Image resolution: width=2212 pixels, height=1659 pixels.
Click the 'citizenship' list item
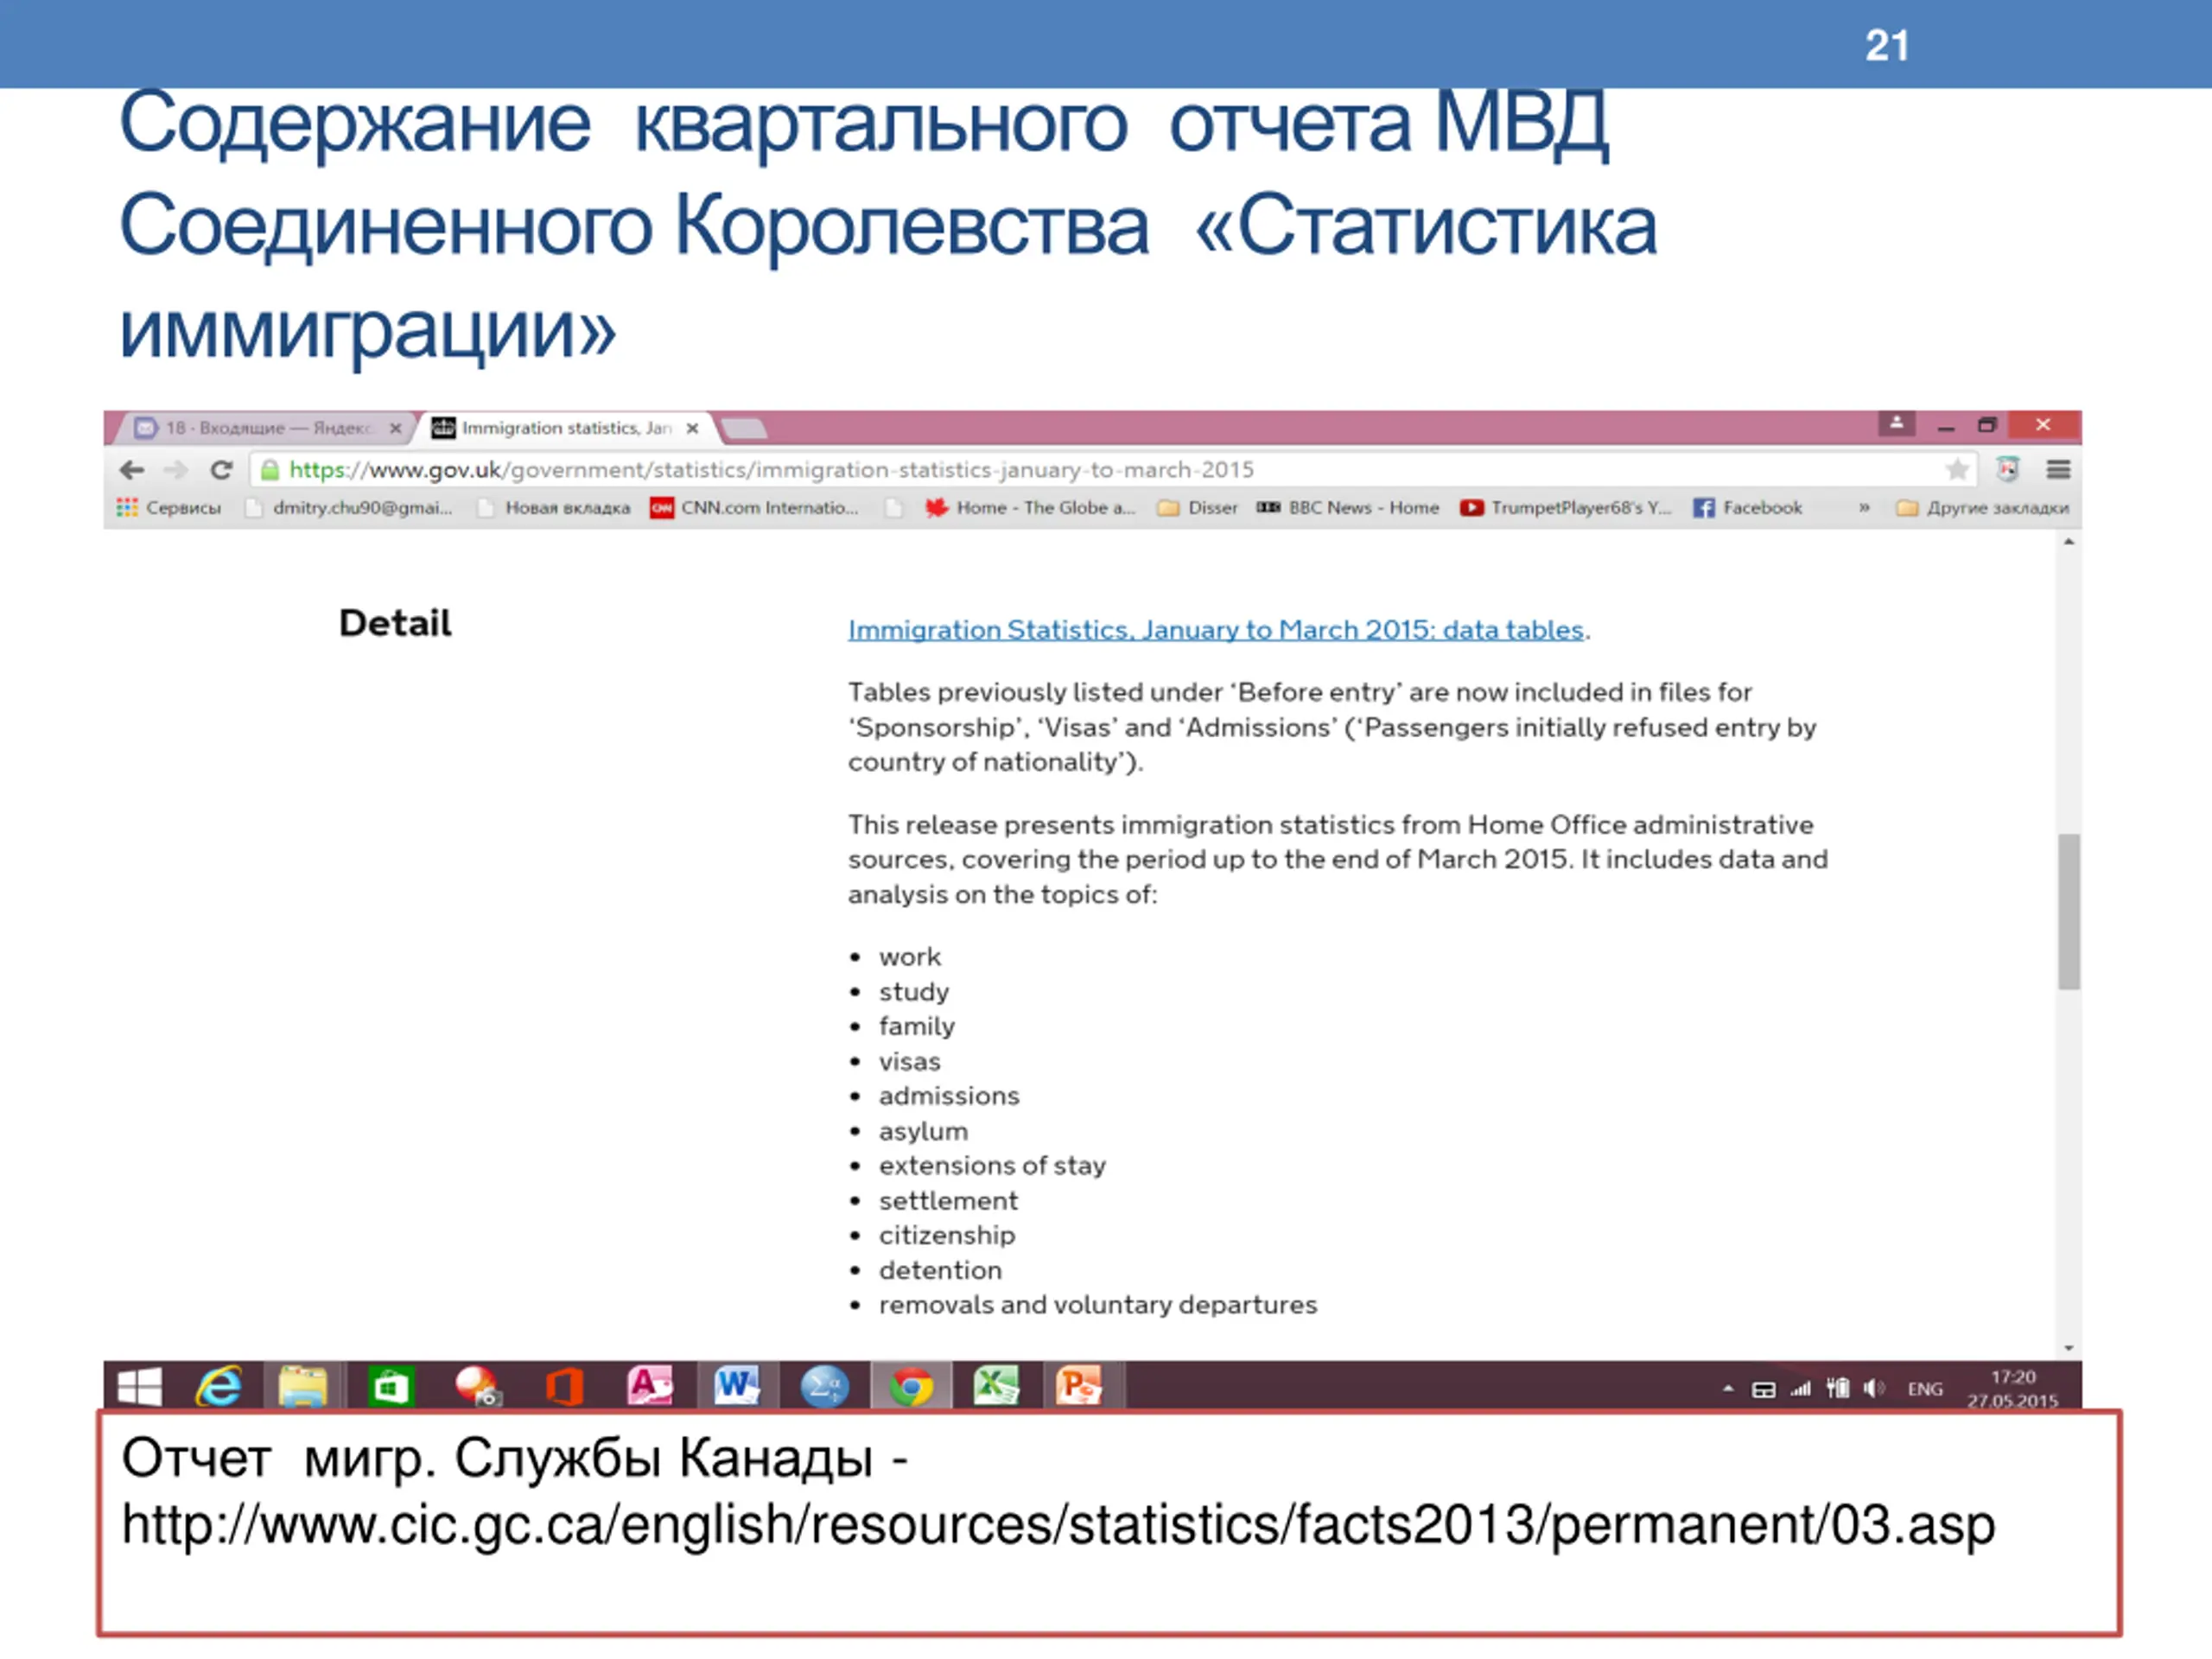point(947,1235)
